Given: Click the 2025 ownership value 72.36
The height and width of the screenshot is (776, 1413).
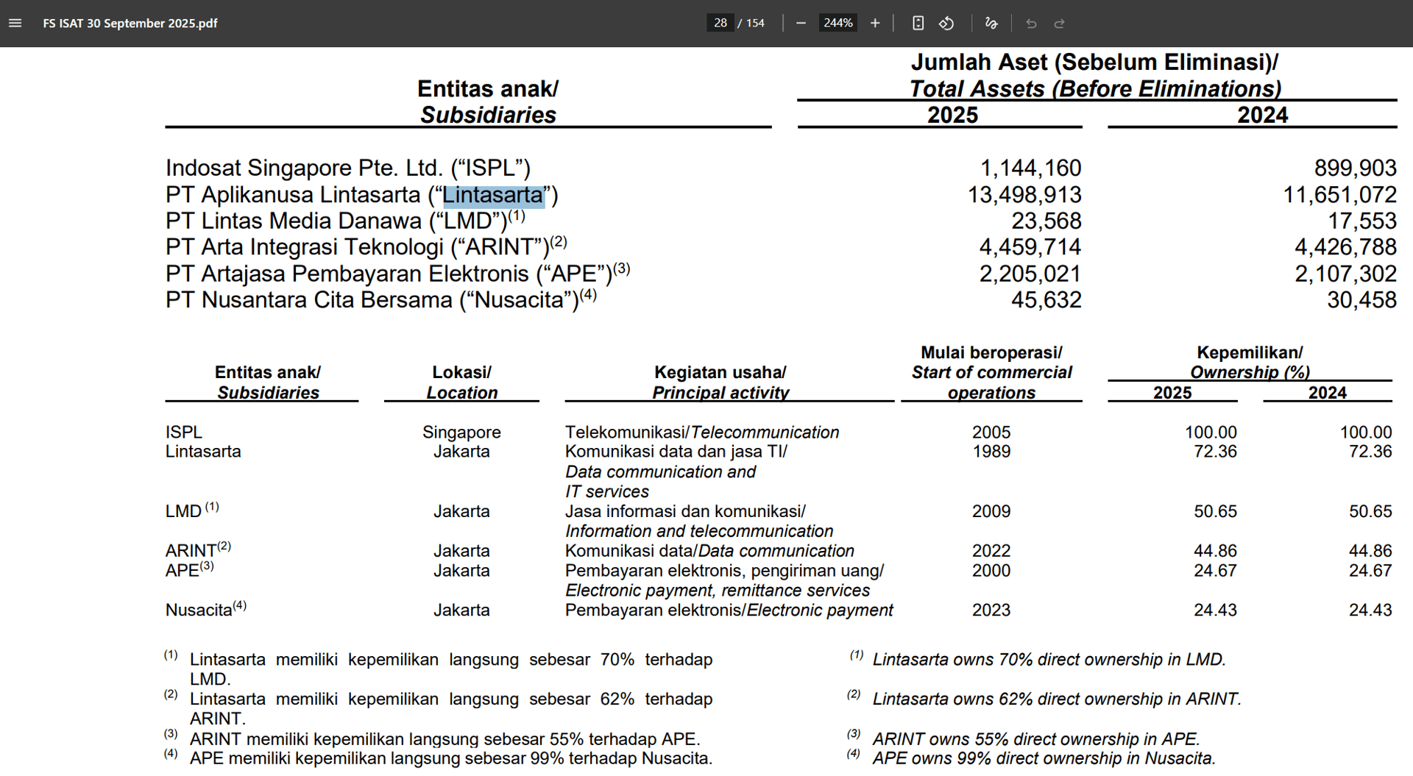Looking at the screenshot, I should pyautogui.click(x=1215, y=452).
